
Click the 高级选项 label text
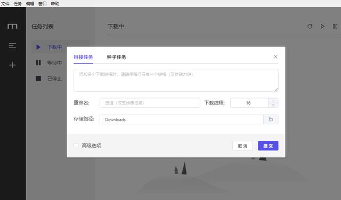(92, 146)
